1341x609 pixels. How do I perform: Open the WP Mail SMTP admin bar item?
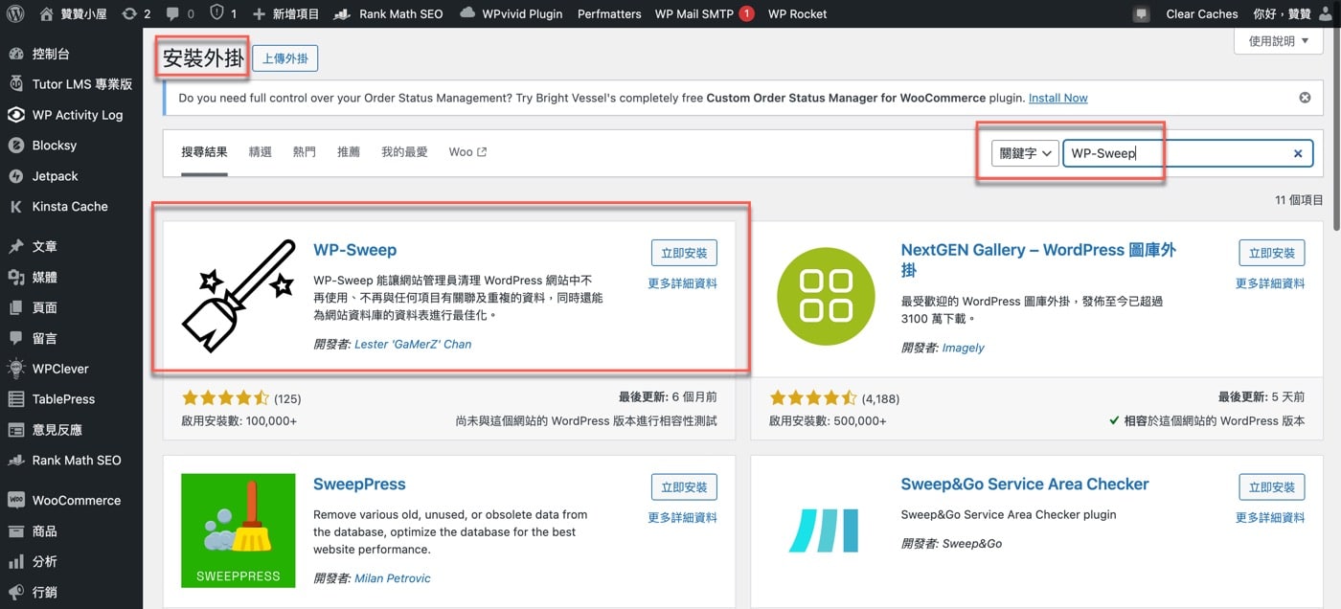[704, 14]
